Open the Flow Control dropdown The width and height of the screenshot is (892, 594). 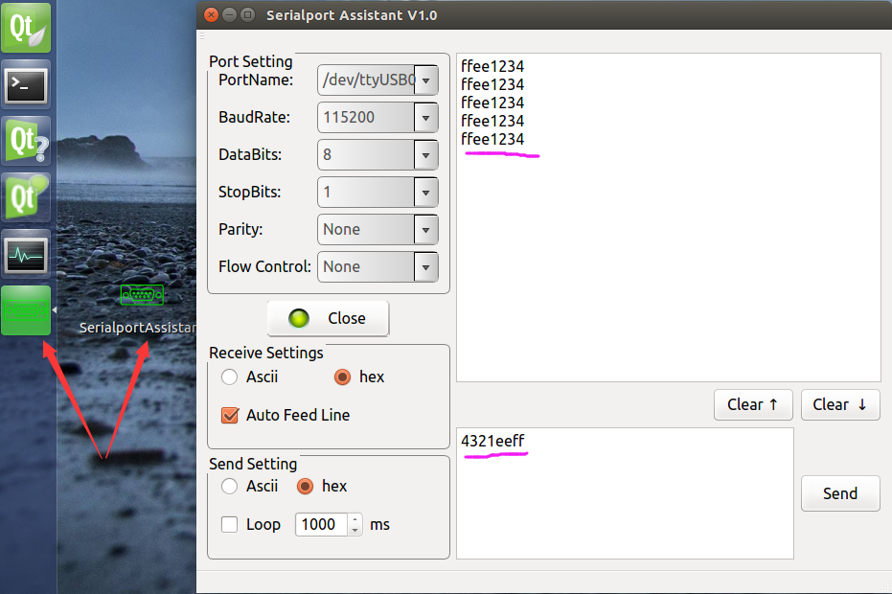pos(377,267)
